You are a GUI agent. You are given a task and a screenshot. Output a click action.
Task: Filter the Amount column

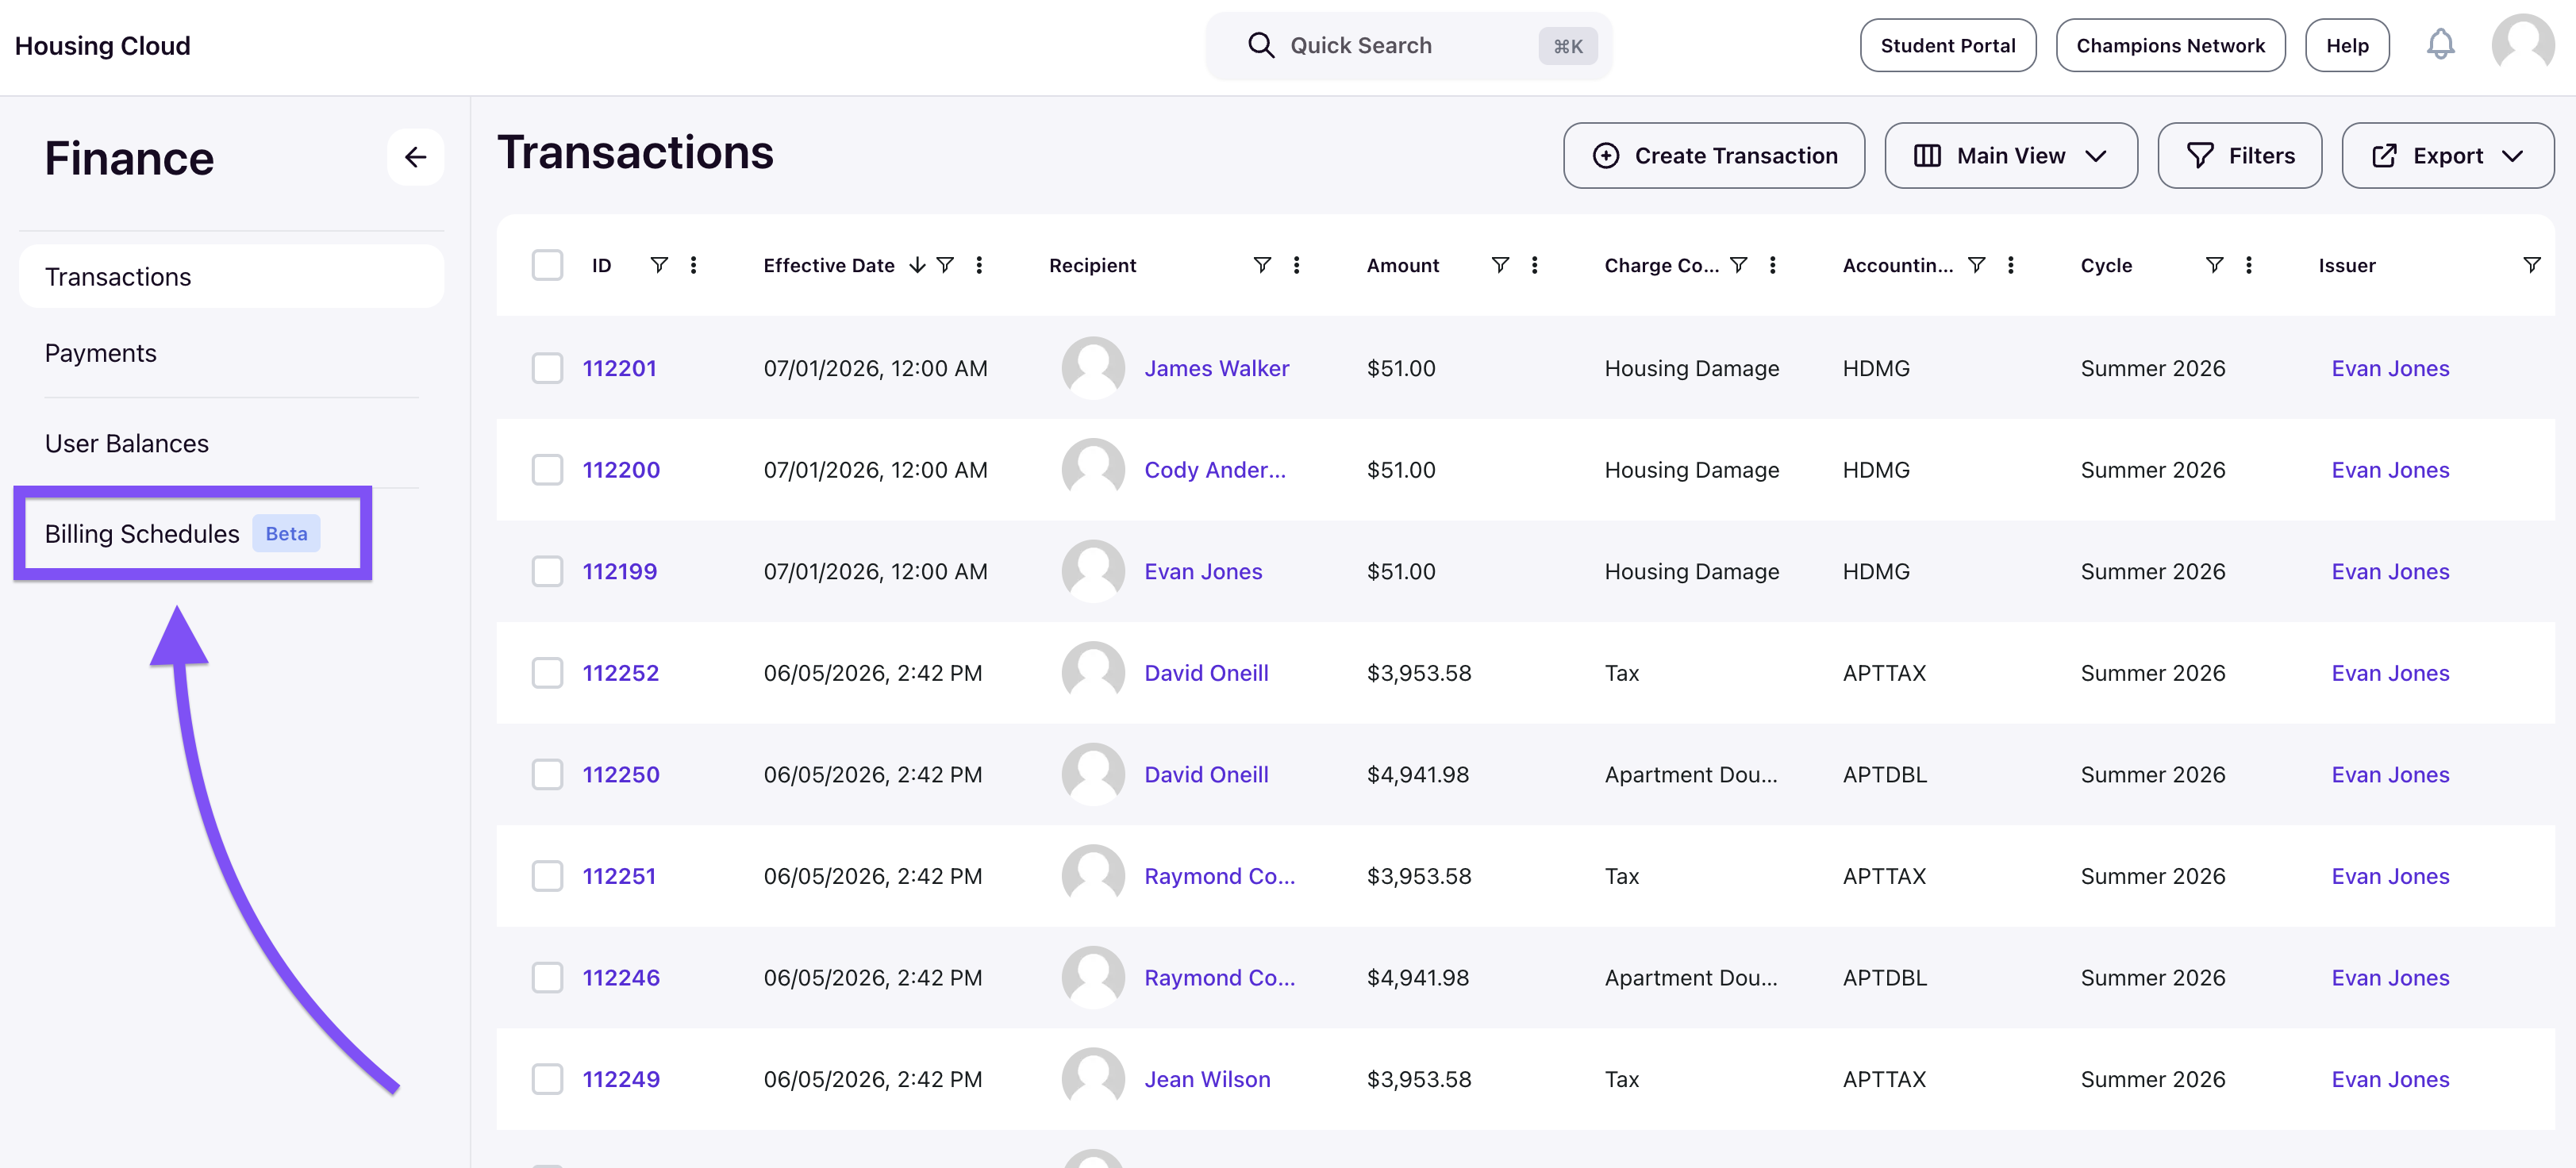pos(1500,265)
